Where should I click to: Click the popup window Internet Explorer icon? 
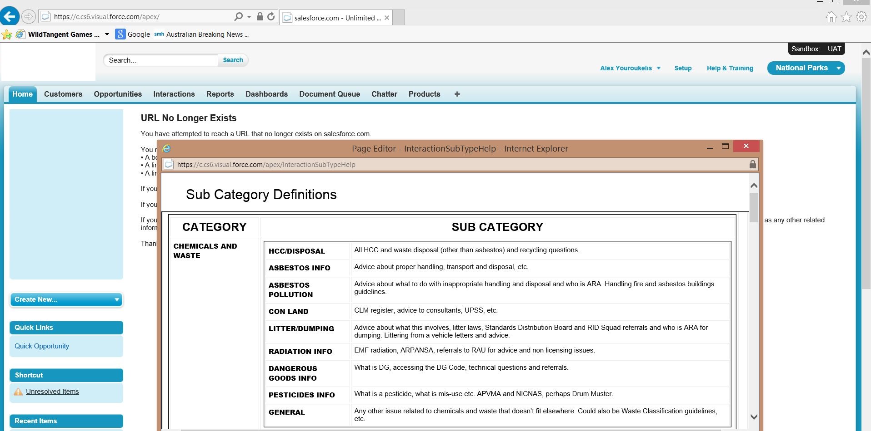pos(167,148)
